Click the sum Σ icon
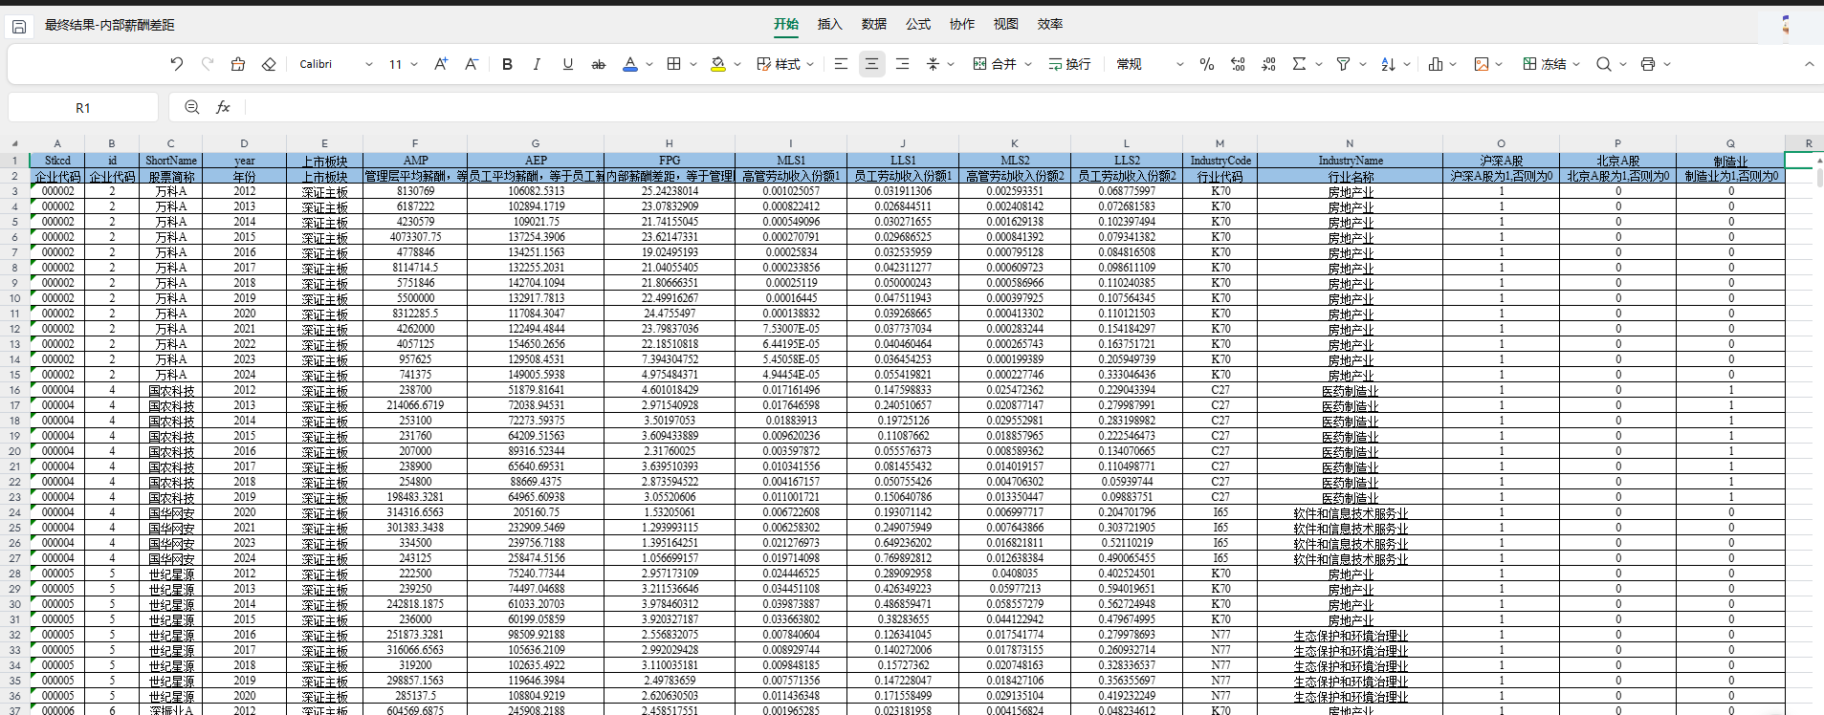 [1299, 64]
